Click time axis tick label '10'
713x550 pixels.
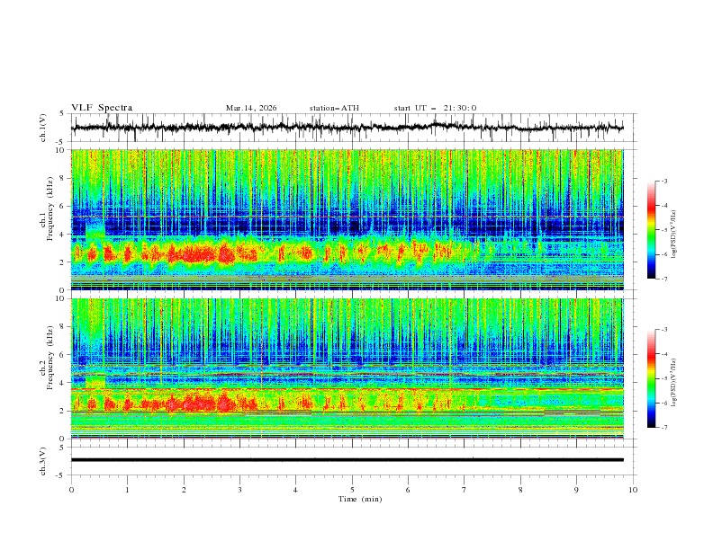tap(633, 490)
